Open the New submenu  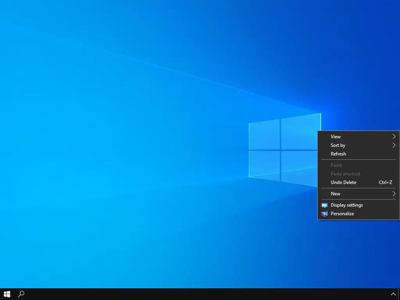pyautogui.click(x=359, y=194)
